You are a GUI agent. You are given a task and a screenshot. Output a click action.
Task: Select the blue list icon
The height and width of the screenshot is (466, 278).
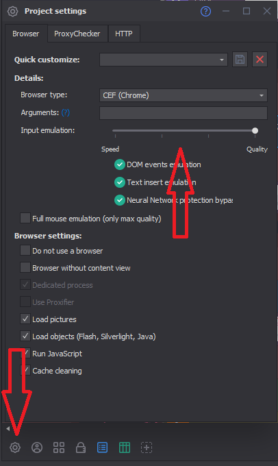103,447
